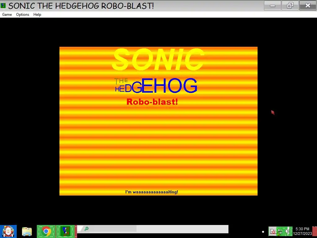
Task: Open Action Center flag with red X
Action: [x=273, y=231]
